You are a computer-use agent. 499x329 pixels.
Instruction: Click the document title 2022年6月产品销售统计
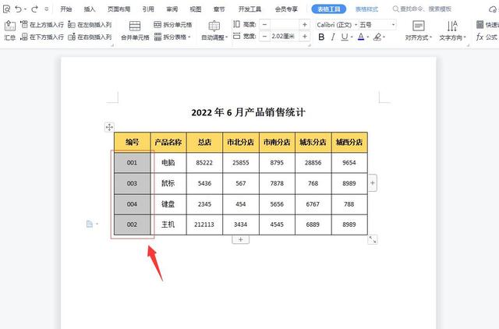pyautogui.click(x=248, y=112)
